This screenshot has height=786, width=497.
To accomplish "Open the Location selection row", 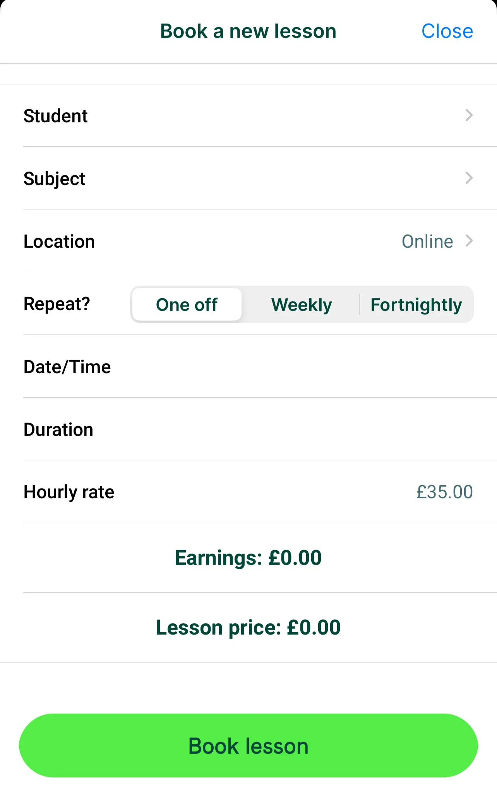I will pyautogui.click(x=248, y=241).
